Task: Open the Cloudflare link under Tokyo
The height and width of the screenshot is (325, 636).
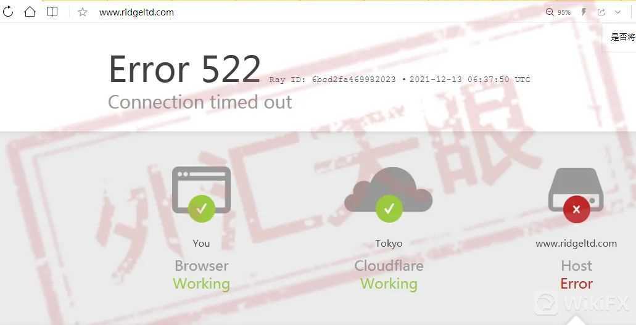Action: (x=389, y=266)
